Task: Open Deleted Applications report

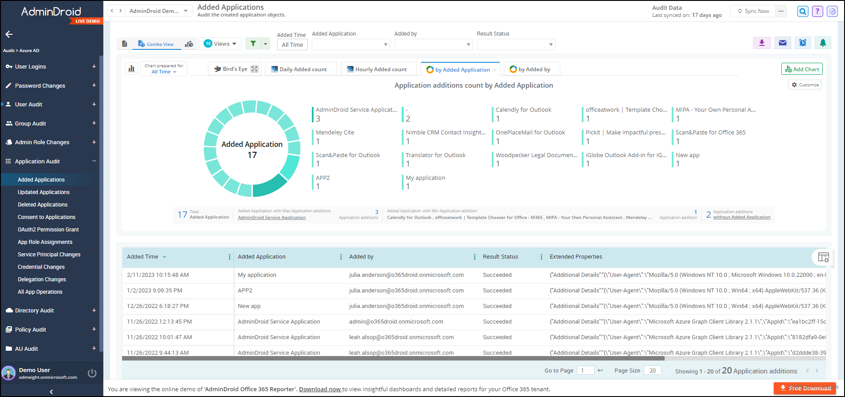Action: click(43, 205)
